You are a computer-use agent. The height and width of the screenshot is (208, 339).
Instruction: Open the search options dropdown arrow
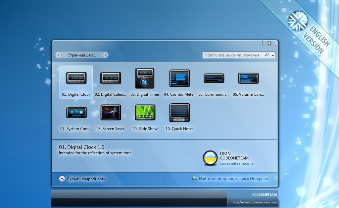click(x=273, y=55)
